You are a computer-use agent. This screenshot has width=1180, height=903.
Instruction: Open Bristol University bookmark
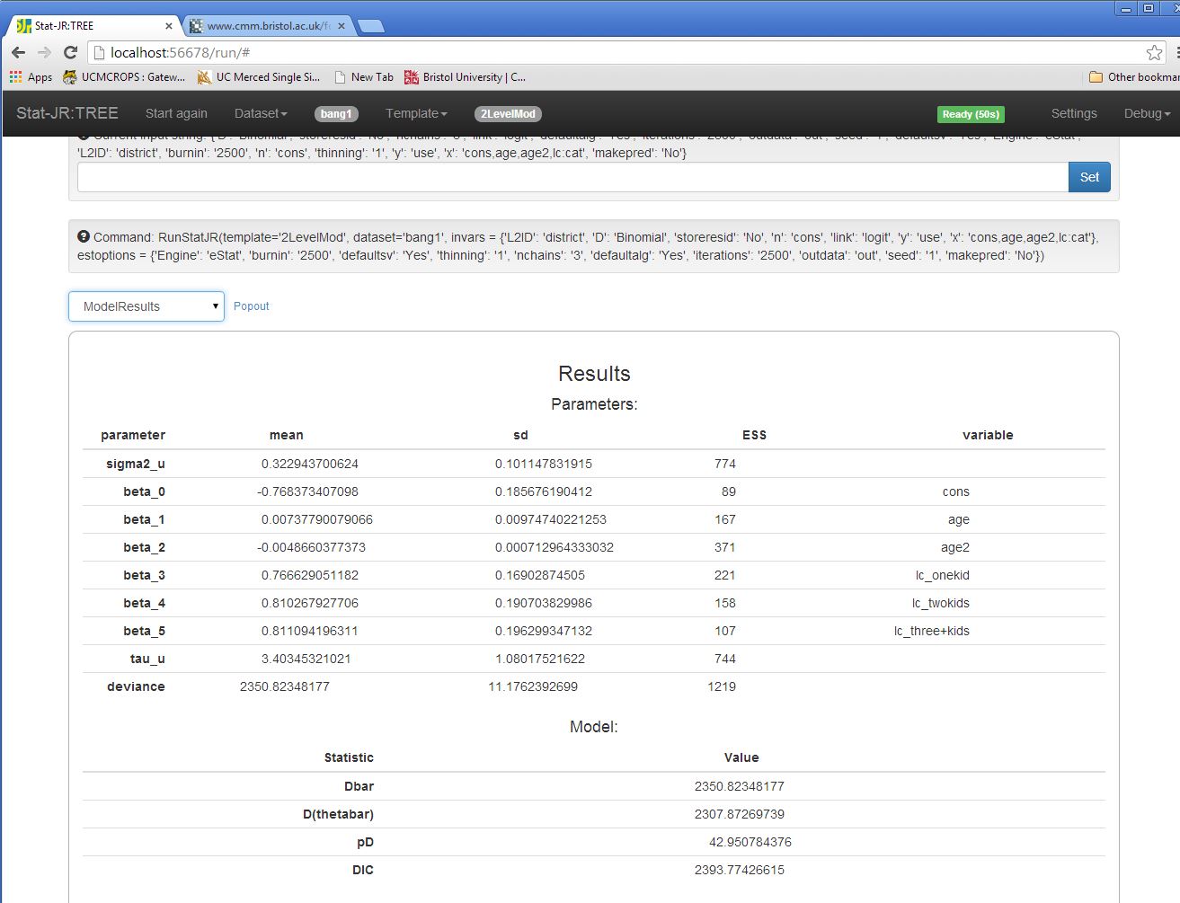[x=465, y=77]
